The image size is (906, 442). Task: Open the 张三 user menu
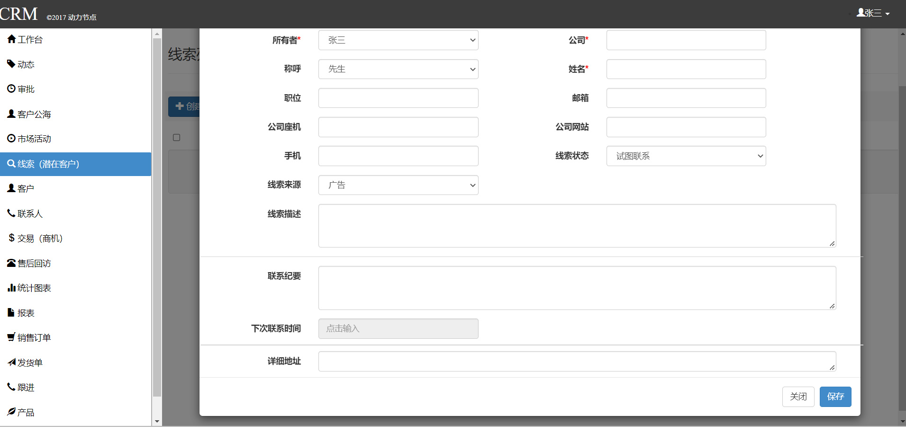tap(873, 13)
